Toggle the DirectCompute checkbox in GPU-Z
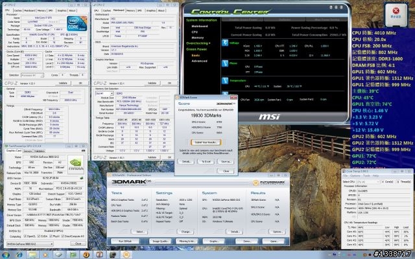This screenshot has height=259, width=415. (x=62, y=236)
